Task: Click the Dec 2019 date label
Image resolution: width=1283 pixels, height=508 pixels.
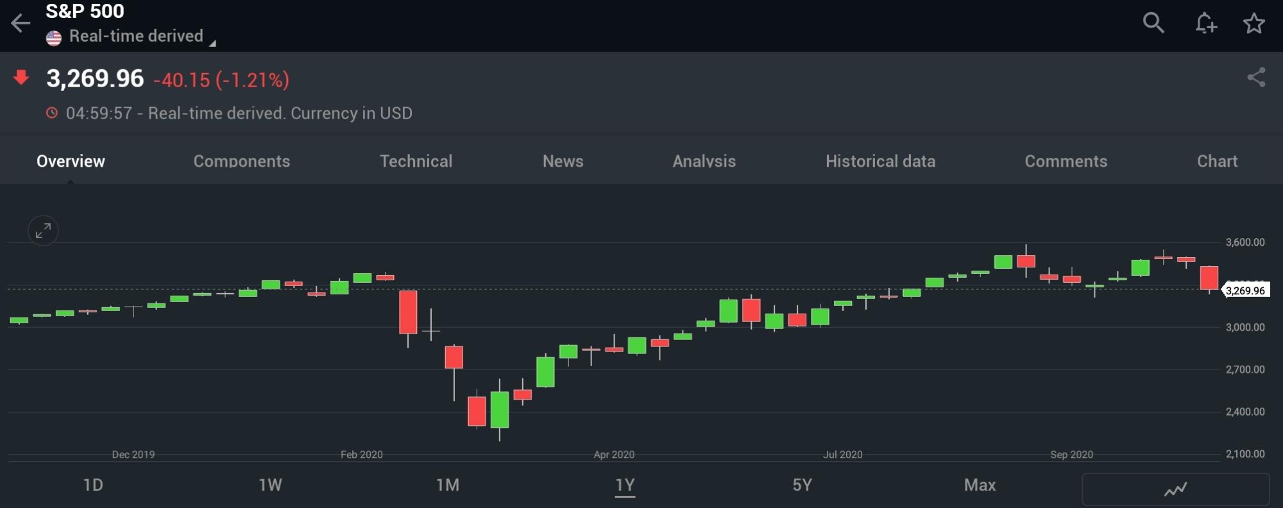Action: point(133,455)
